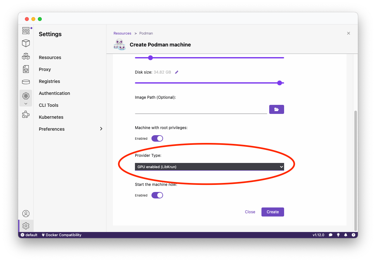Navigate to Volumes in the sidebar

(26, 82)
